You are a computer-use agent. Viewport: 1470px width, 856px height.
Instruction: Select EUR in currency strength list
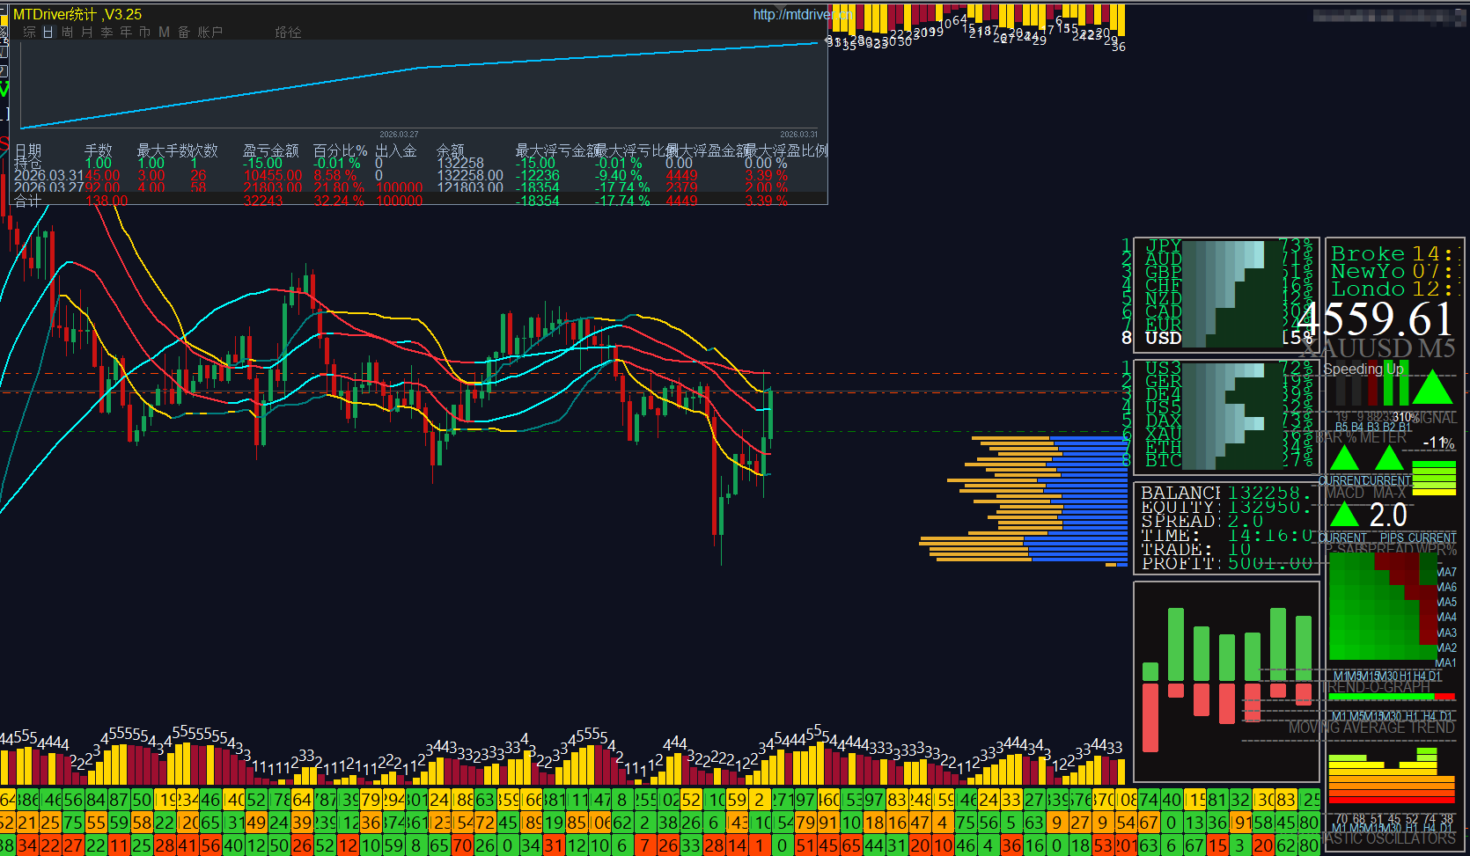point(1163,325)
